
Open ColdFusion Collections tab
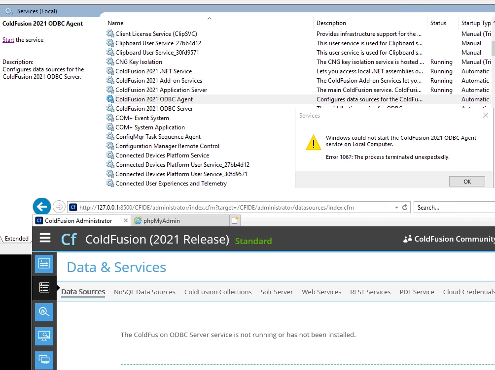tap(218, 292)
